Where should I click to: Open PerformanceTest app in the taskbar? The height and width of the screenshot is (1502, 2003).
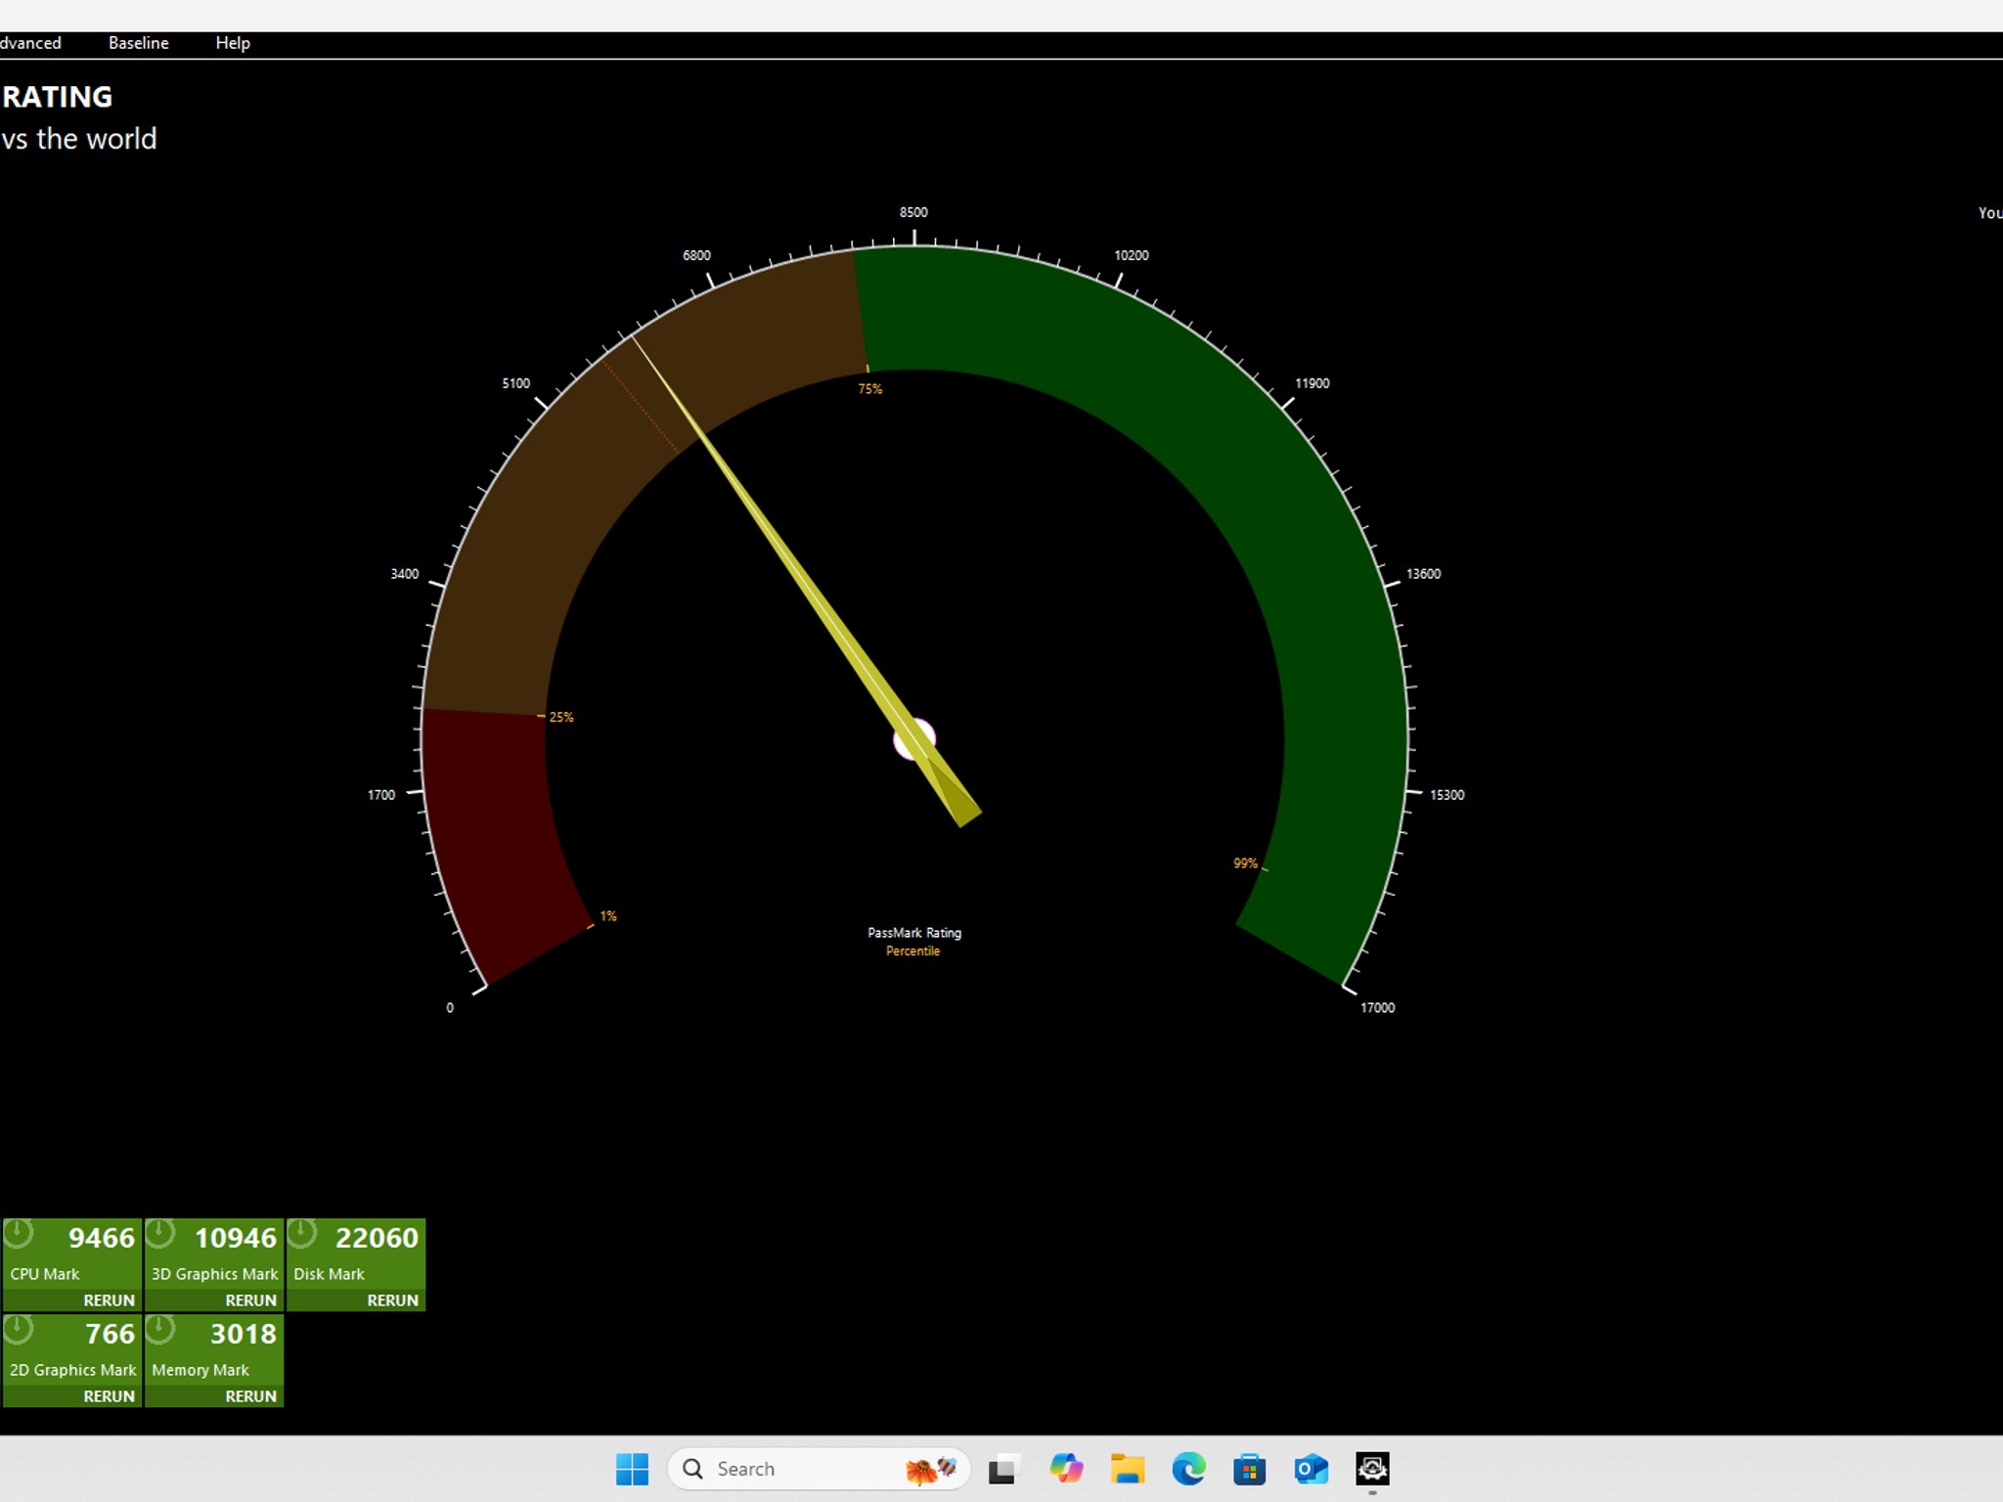click(x=1372, y=1469)
